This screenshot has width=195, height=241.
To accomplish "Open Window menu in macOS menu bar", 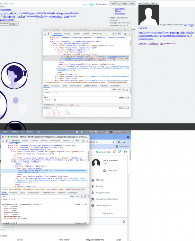I will pyautogui.click(x=30, y=132).
